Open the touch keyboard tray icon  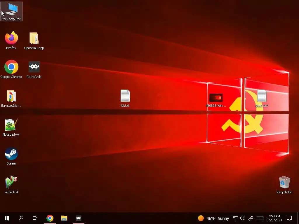click(260, 218)
